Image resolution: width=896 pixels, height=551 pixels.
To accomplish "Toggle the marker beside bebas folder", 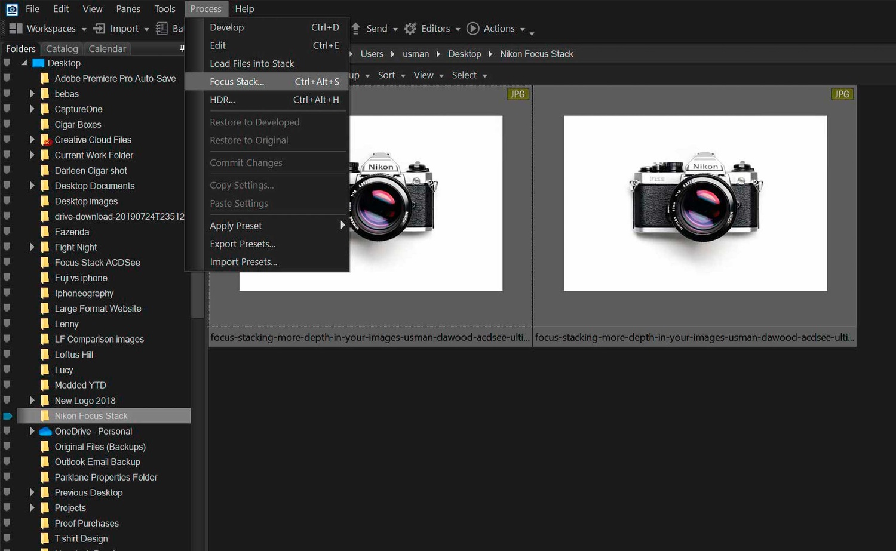I will coord(7,94).
